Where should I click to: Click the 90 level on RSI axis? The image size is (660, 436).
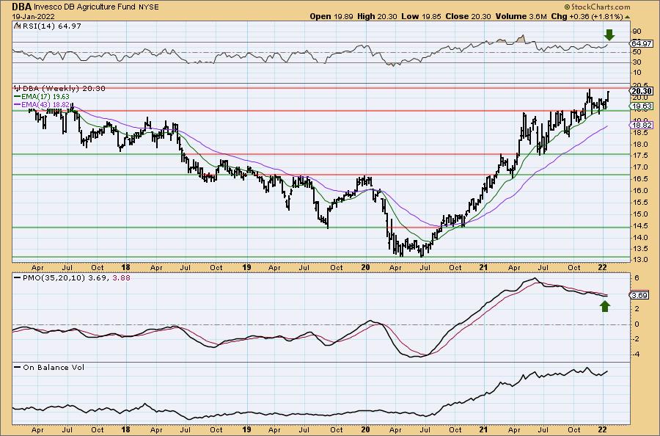(x=637, y=32)
